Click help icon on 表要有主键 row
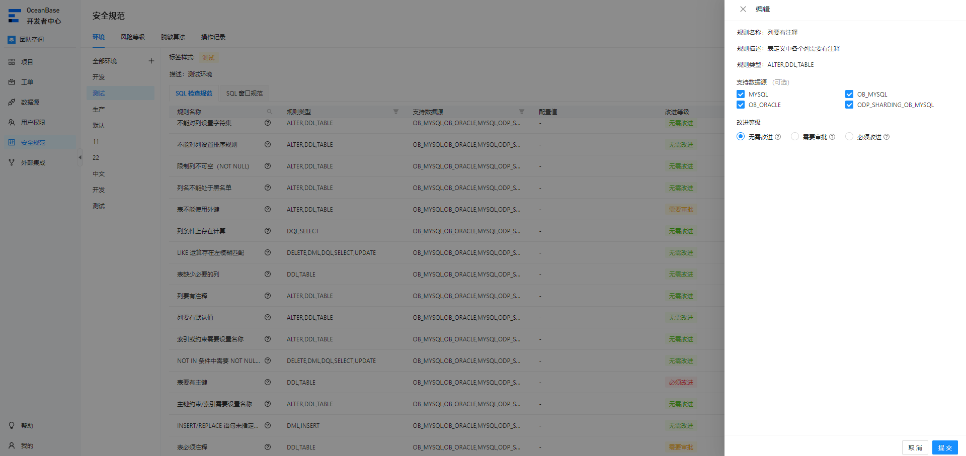This screenshot has height=456, width=966. pos(268,382)
